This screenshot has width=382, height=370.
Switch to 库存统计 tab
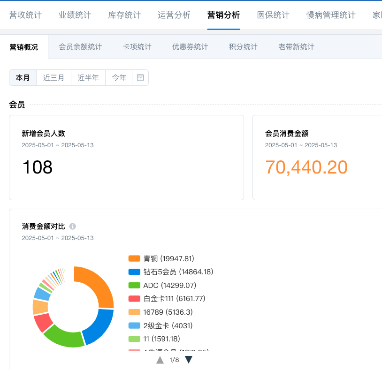[124, 15]
